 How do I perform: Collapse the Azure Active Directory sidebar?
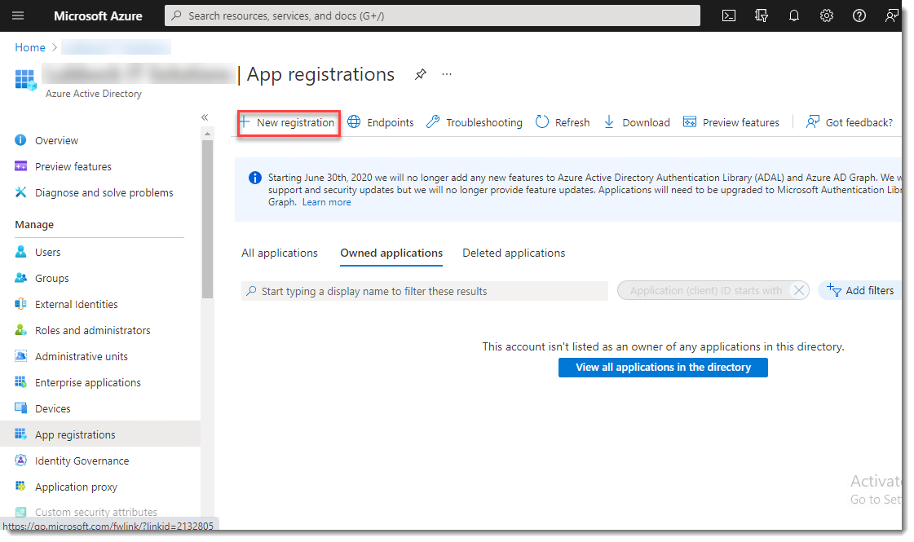[205, 117]
